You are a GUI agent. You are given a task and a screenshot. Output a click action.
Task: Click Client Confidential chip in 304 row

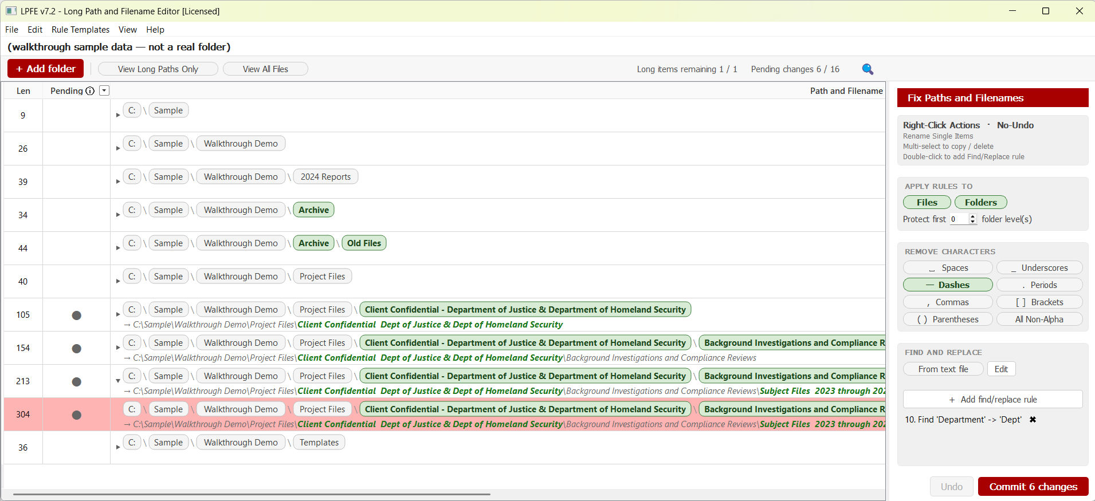[525, 409]
